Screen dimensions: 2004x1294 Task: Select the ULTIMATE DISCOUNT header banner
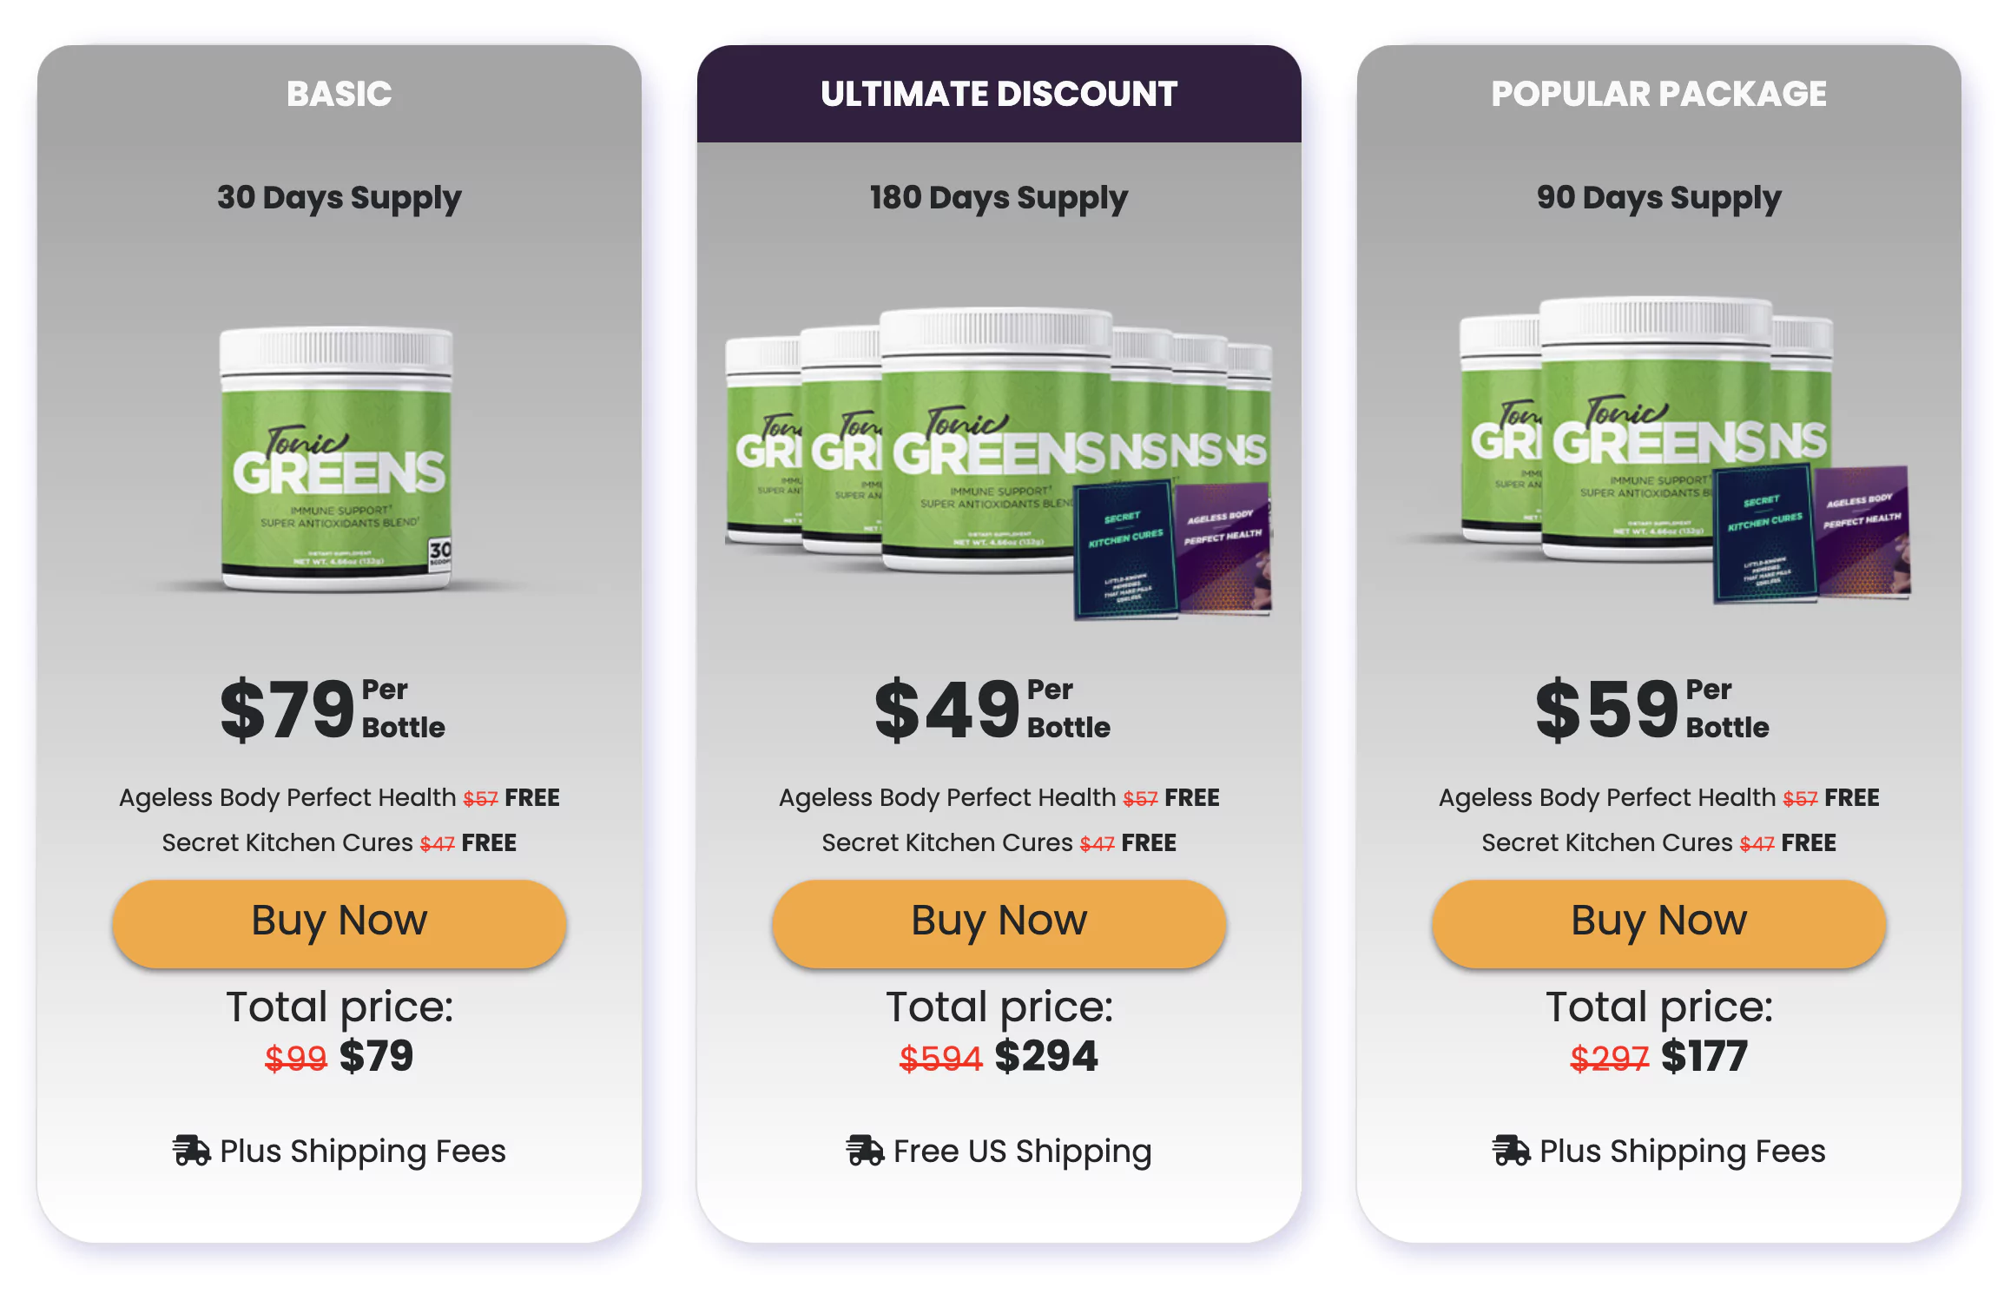tap(999, 93)
